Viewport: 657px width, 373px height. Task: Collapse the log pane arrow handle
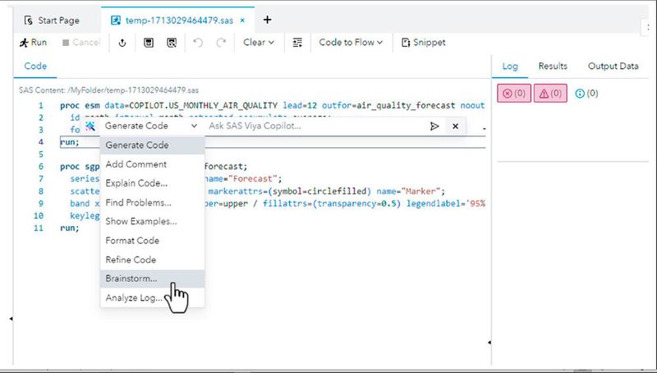[489, 343]
